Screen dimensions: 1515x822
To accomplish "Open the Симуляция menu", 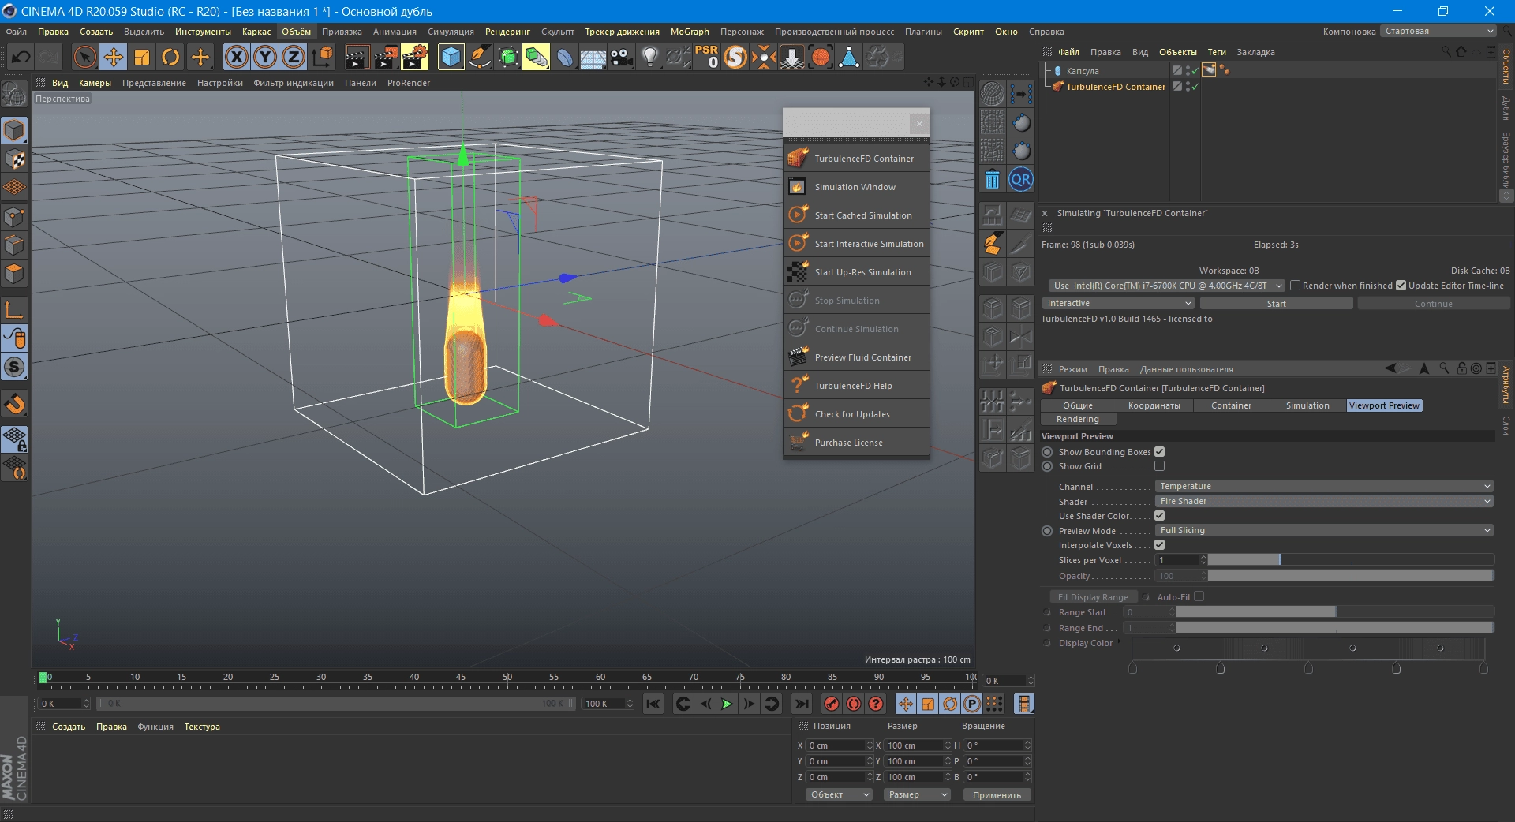I will [x=451, y=32].
